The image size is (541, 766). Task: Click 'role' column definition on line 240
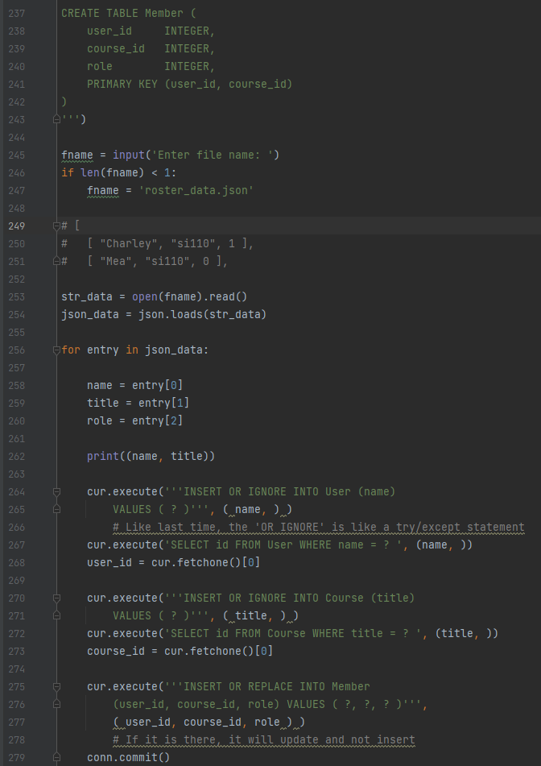(100, 66)
